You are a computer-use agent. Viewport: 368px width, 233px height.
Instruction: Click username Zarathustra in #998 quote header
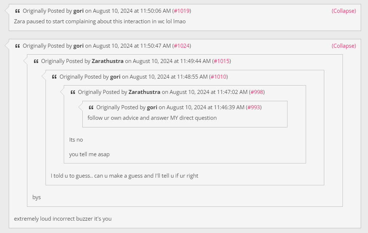[144, 92]
